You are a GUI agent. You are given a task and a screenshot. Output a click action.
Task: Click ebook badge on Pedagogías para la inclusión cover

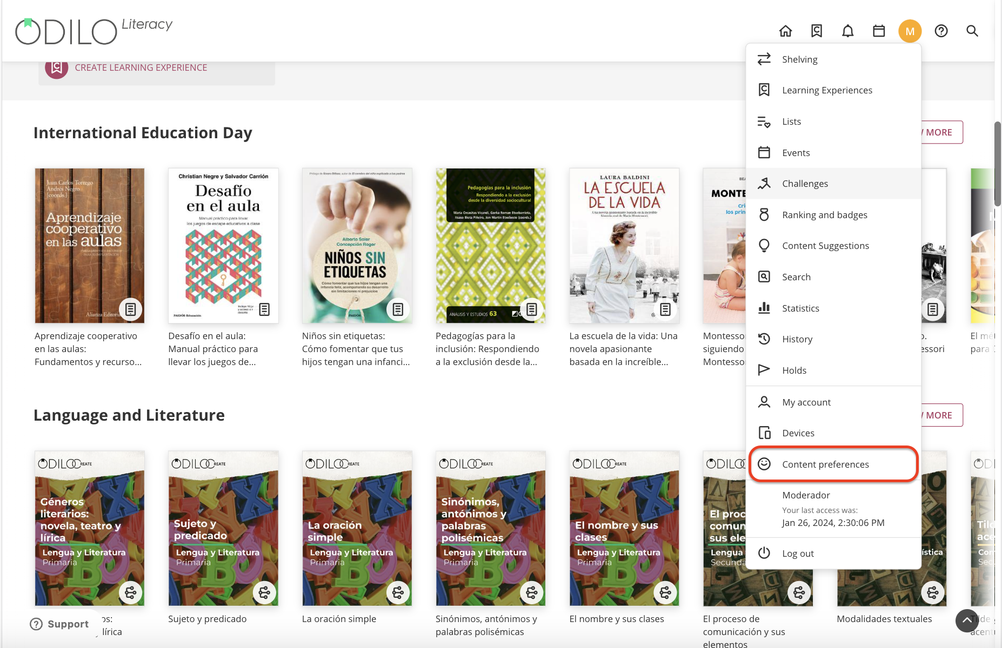pyautogui.click(x=532, y=309)
